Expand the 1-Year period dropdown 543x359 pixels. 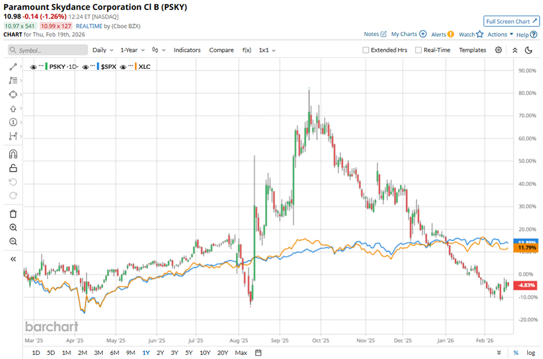132,50
